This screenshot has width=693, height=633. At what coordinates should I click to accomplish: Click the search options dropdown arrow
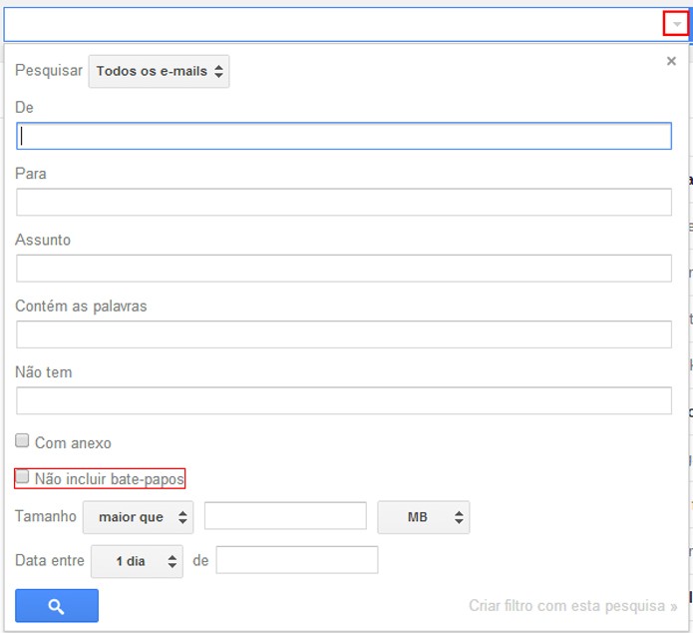pos(676,24)
